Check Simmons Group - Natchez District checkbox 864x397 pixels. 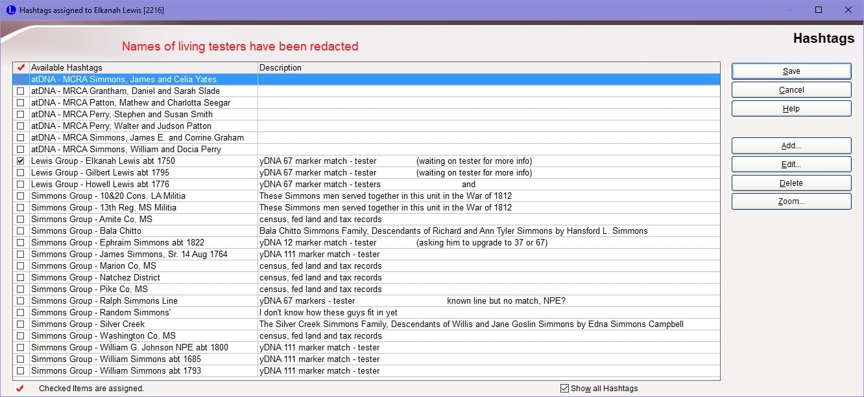(x=21, y=278)
